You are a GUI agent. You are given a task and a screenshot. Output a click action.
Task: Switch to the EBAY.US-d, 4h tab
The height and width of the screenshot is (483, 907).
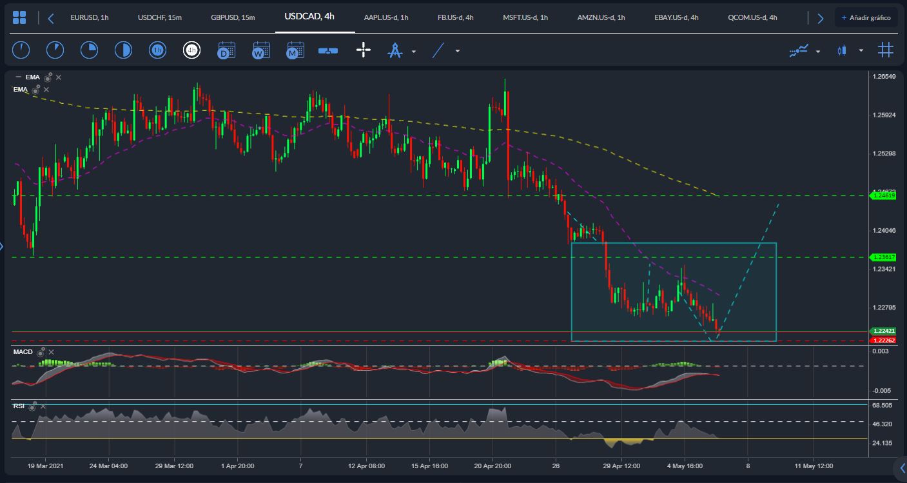pos(676,17)
